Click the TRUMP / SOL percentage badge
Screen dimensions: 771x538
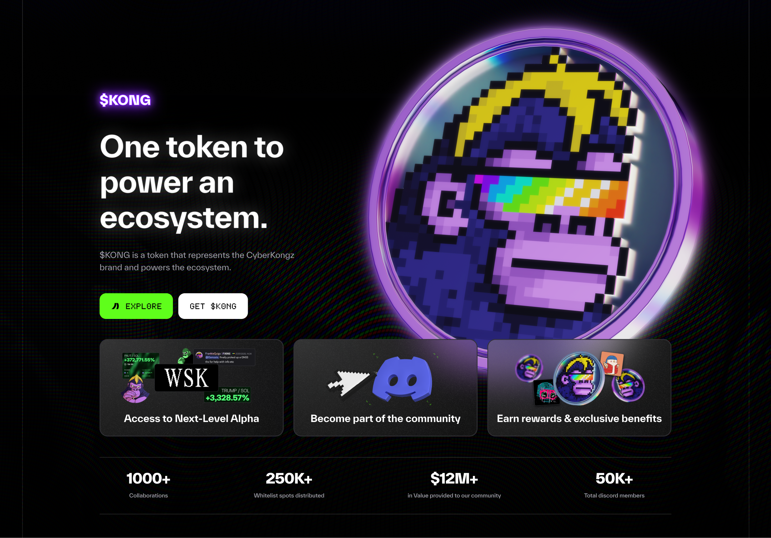[x=227, y=395]
